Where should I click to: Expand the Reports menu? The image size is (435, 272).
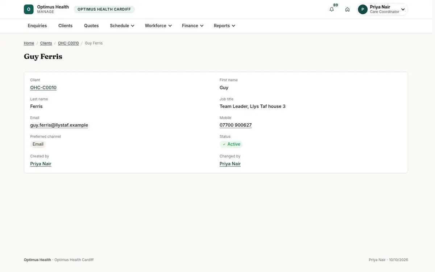click(x=225, y=26)
